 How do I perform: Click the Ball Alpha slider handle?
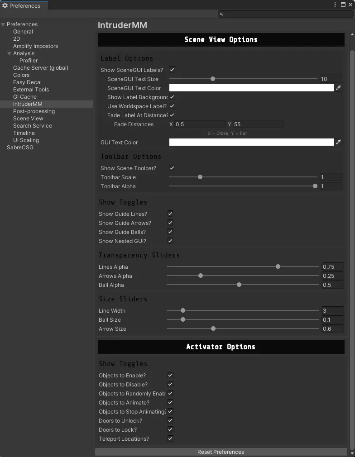[239, 285]
